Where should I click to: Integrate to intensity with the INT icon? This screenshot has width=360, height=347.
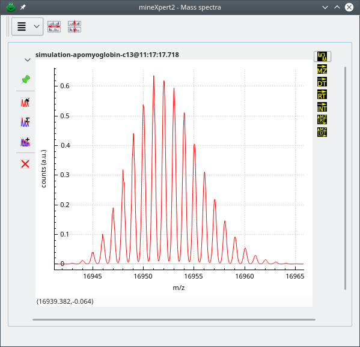pyautogui.click(x=322, y=107)
